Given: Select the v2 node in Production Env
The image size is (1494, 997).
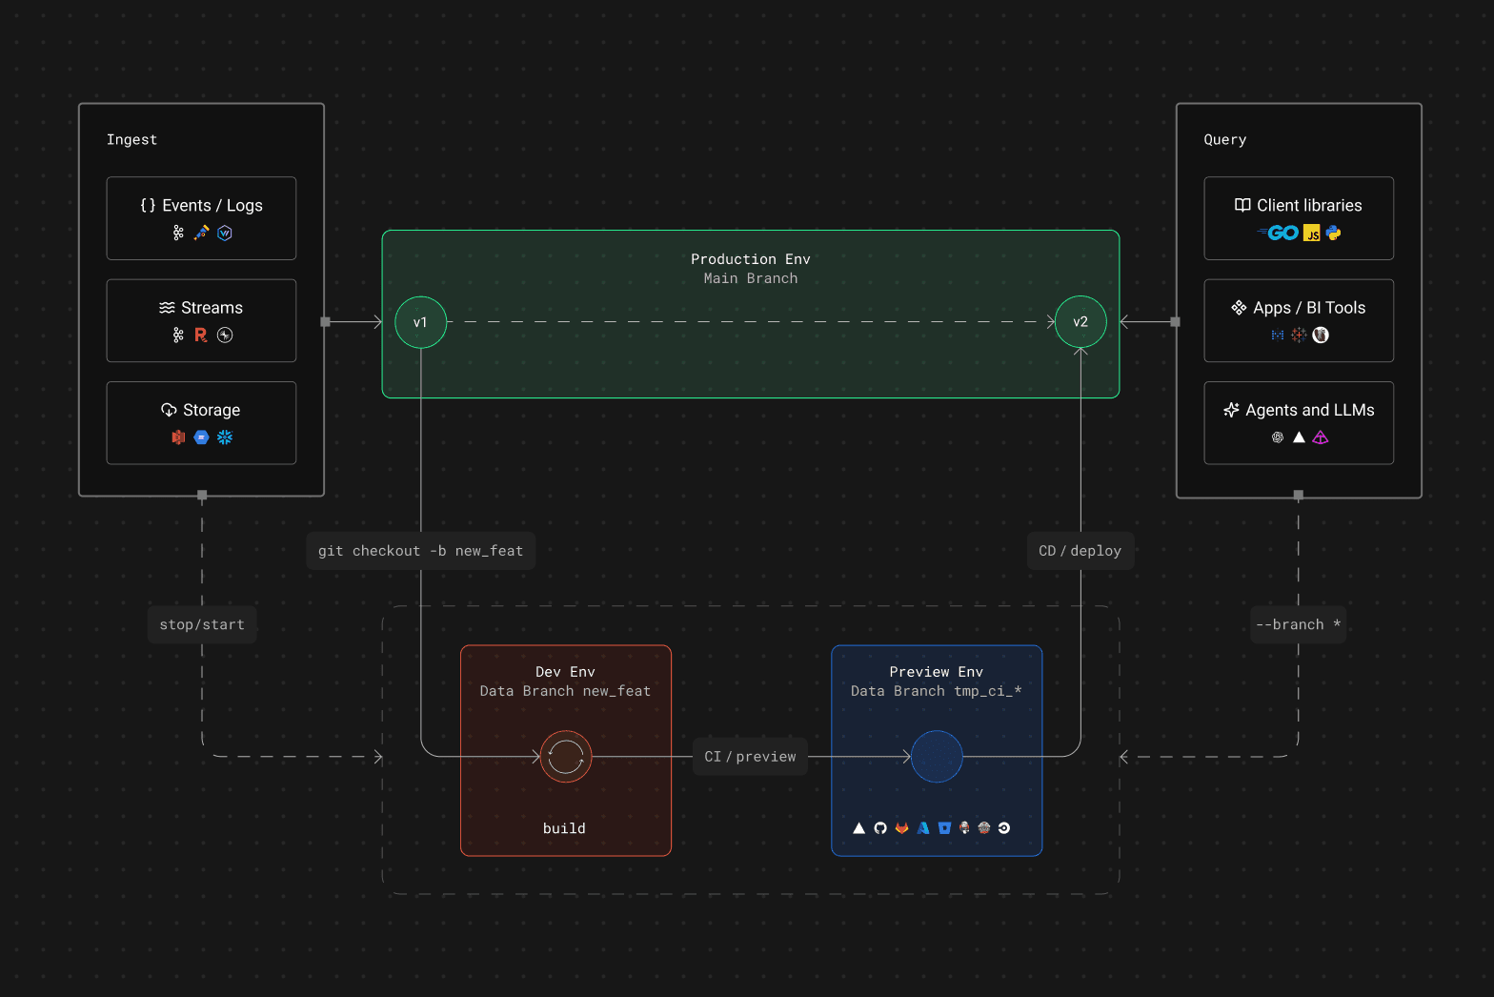Looking at the screenshot, I should pyautogui.click(x=1080, y=322).
